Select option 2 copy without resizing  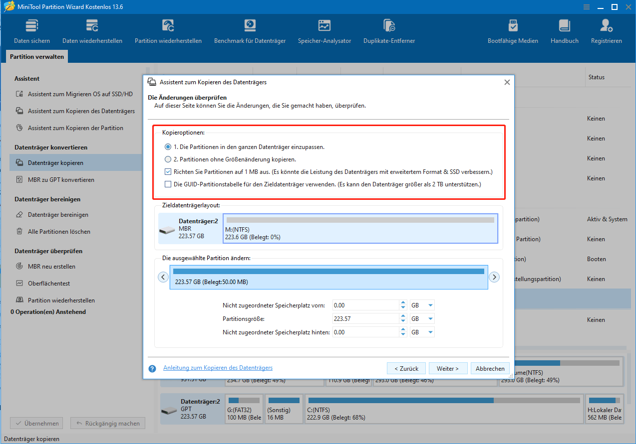click(168, 159)
